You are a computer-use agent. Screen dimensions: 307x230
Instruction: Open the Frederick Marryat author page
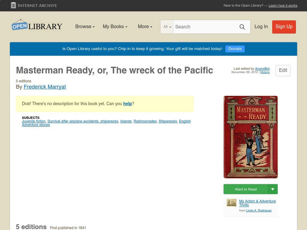[x=45, y=87]
